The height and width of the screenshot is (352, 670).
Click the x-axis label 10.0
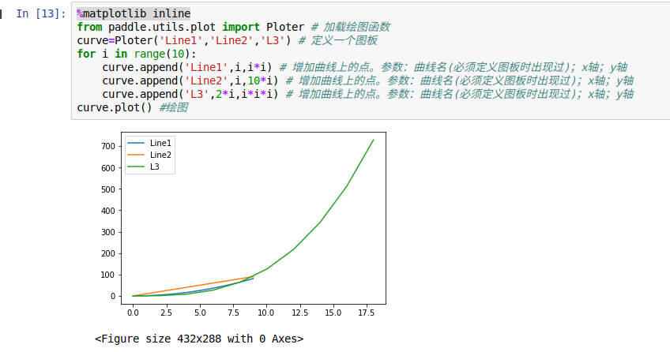[266, 313]
